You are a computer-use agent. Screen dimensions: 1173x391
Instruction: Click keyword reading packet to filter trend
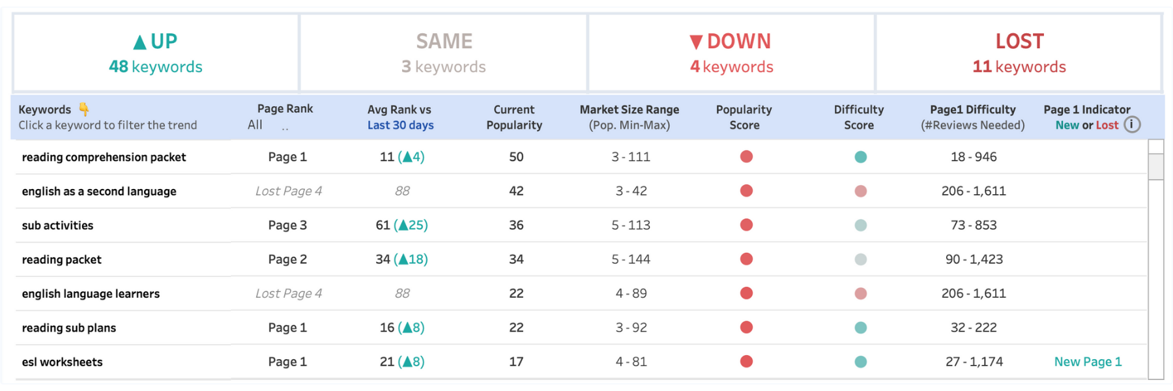pos(61,259)
